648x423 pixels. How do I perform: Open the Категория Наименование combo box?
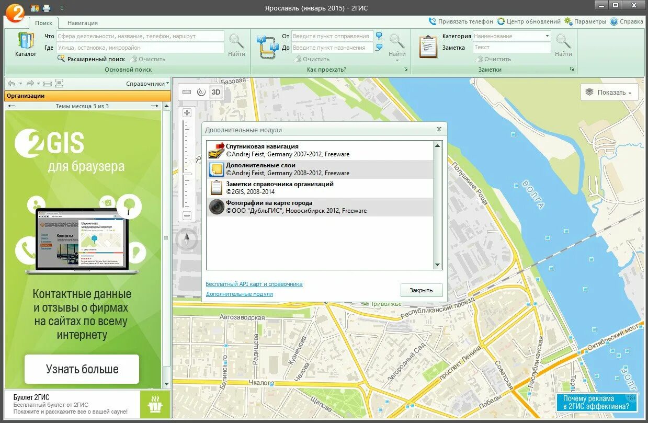pyautogui.click(x=511, y=36)
